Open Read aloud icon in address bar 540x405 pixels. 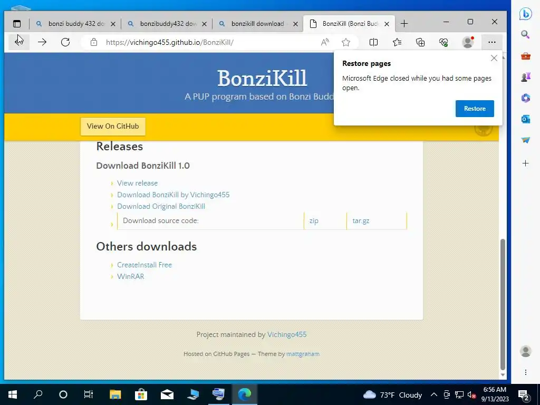[x=325, y=42]
